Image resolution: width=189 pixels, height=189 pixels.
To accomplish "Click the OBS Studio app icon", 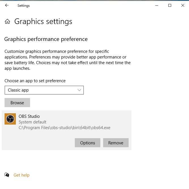I will [x=10, y=119].
